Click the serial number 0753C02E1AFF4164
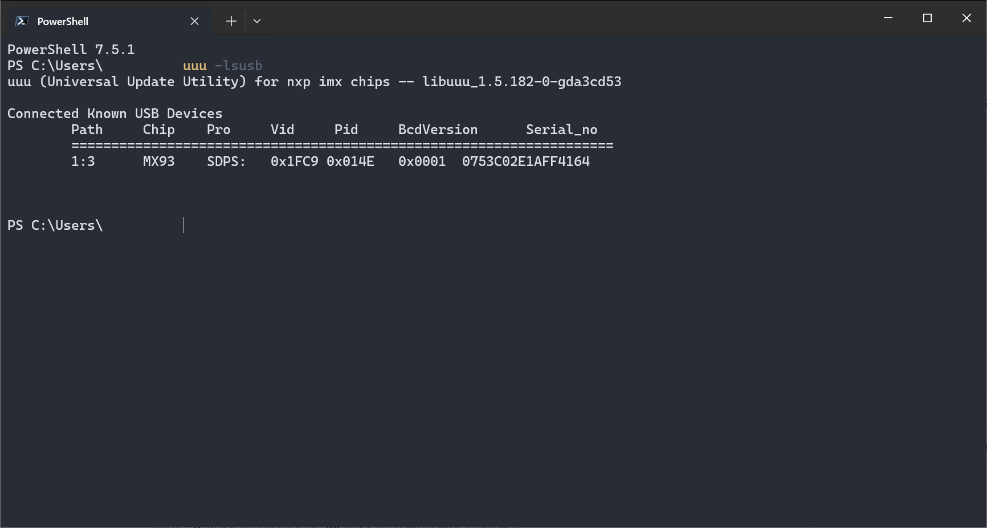The image size is (987, 528). coord(525,161)
